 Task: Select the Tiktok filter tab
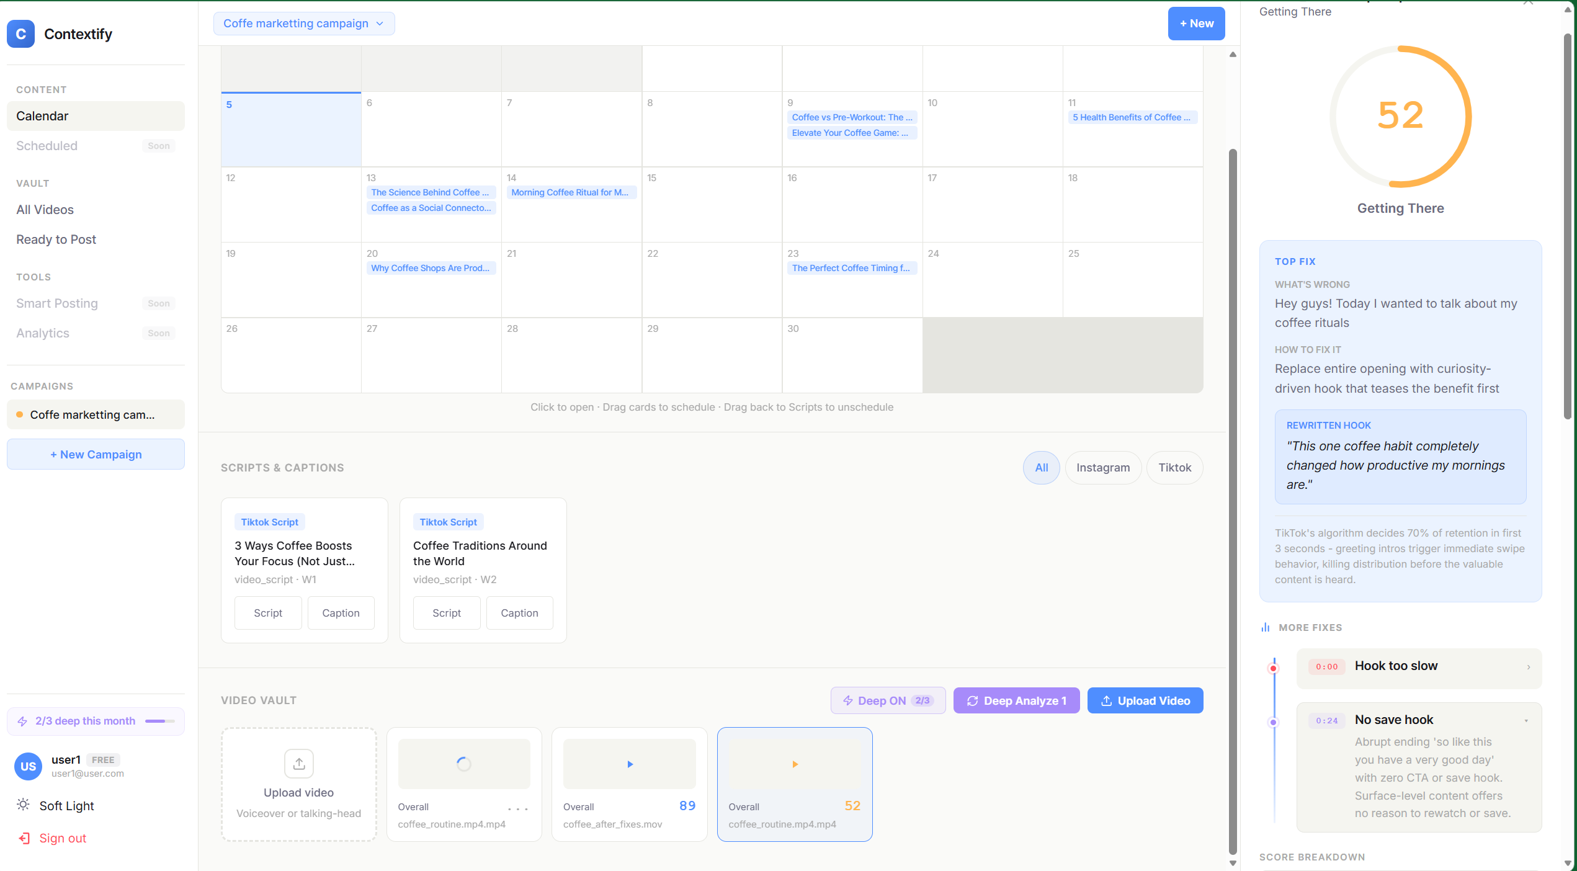tap(1174, 467)
